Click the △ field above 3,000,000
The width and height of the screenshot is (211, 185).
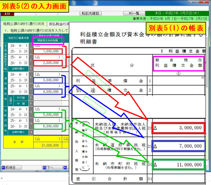[x=47, y=74]
